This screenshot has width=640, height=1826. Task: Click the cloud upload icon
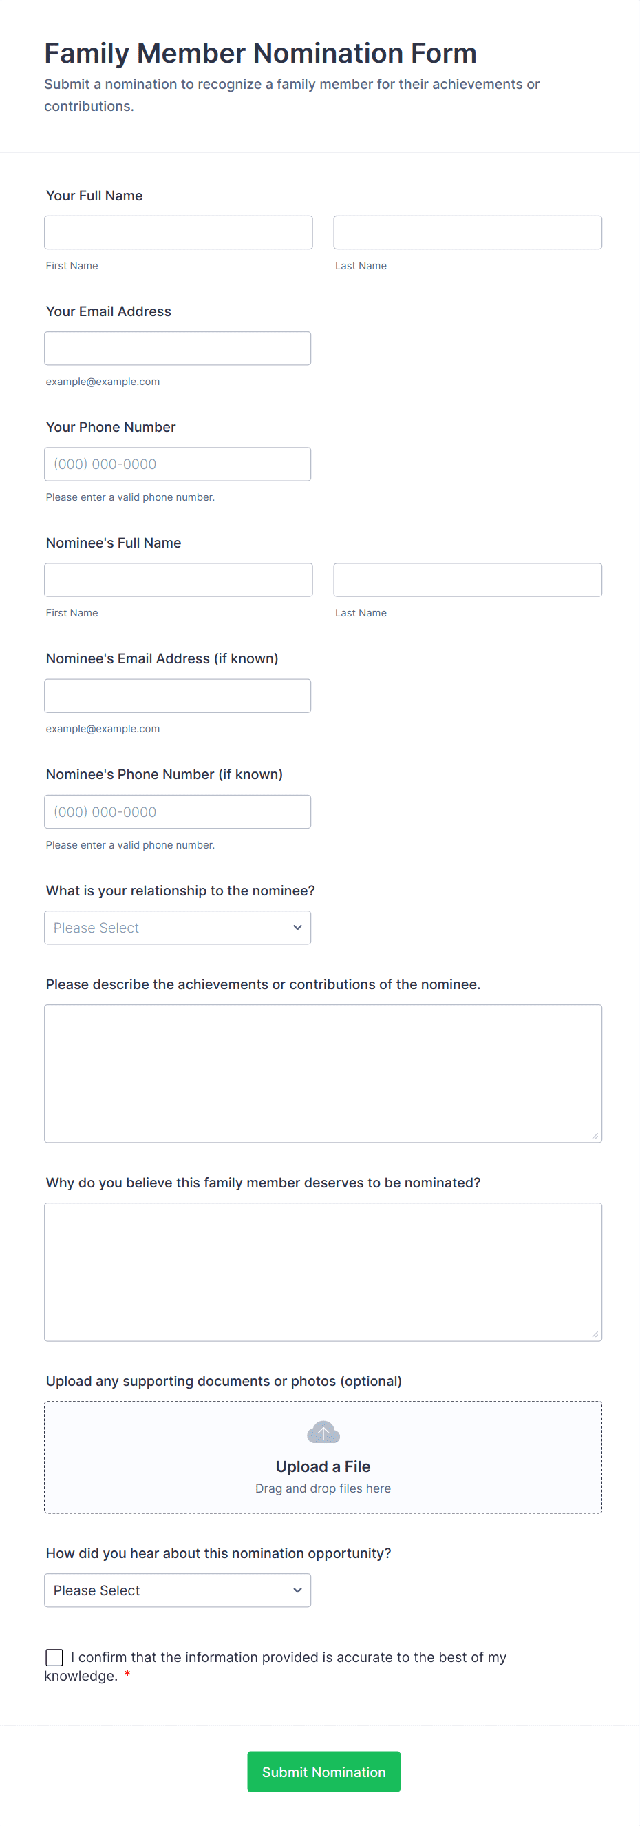pos(323,1433)
